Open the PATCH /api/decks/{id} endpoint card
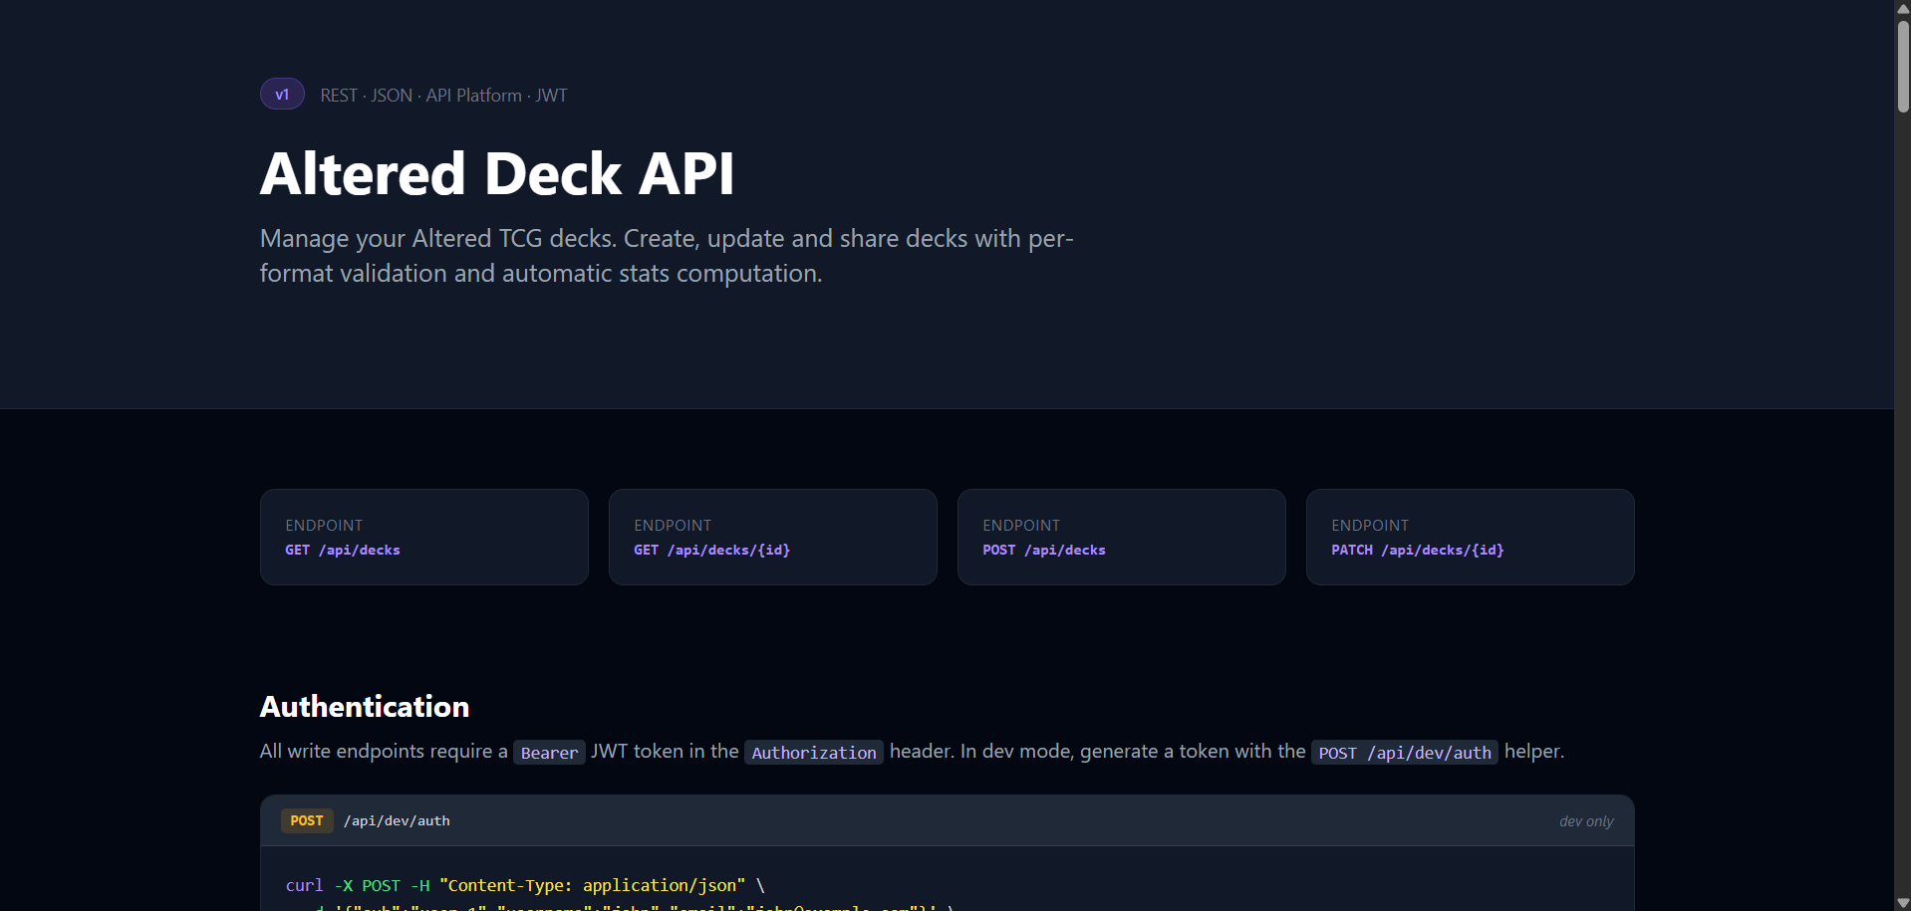The width and height of the screenshot is (1911, 911). (x=1470, y=537)
